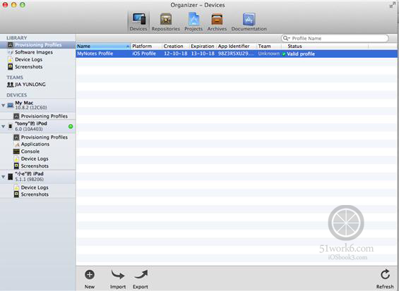Screen dimensions: 399x291
Task: Sort by the Platform column header
Action: click(x=146, y=47)
